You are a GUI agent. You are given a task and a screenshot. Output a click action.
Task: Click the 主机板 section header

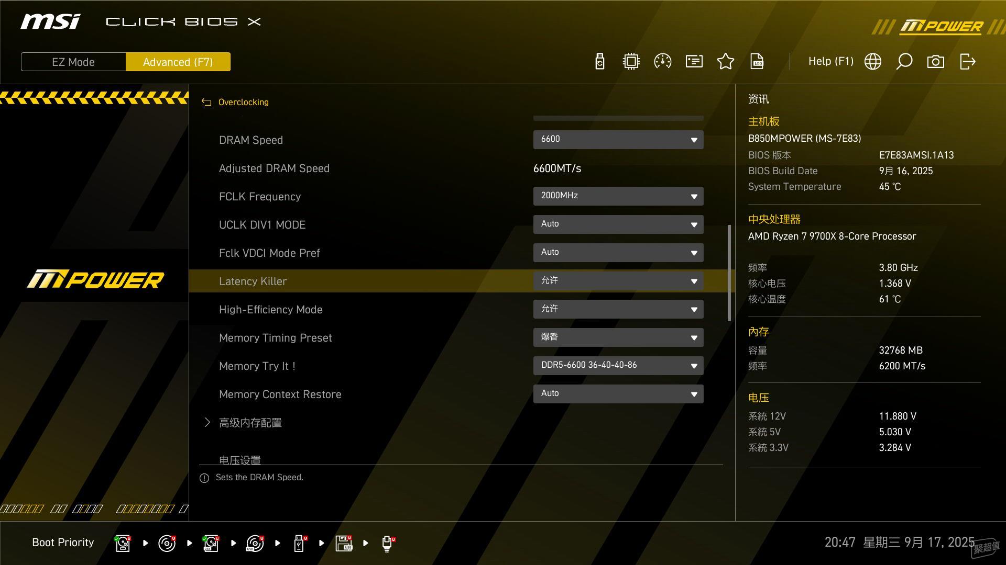point(764,121)
